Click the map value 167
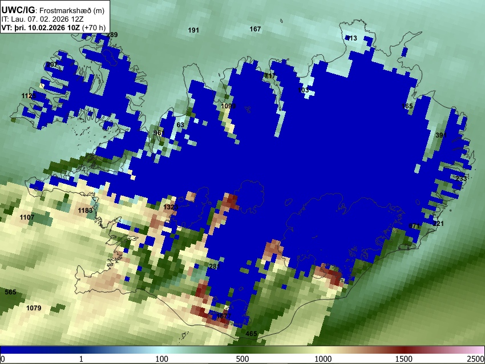The width and height of the screenshot is (485, 364). tap(255, 29)
